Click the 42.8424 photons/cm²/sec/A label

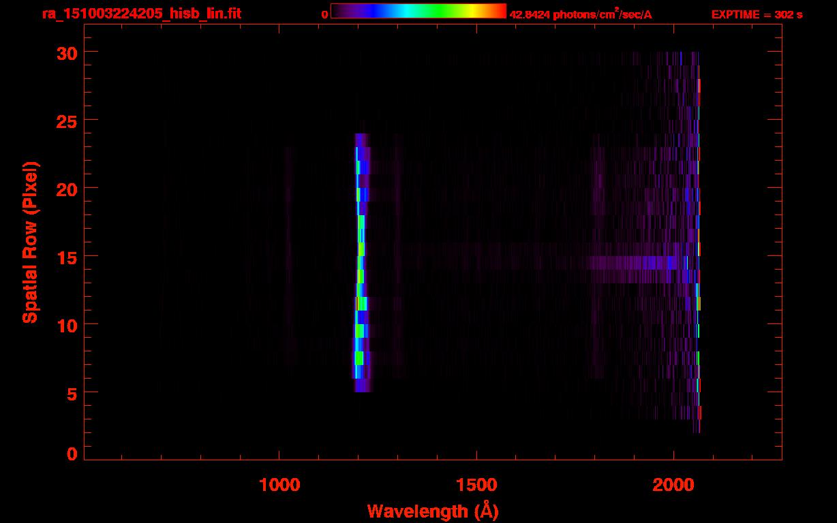(581, 14)
